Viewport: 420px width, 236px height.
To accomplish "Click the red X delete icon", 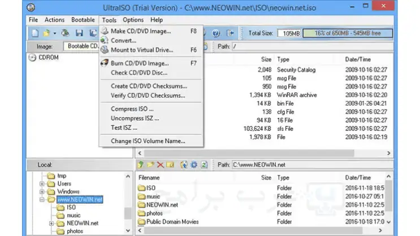I will (x=160, y=165).
